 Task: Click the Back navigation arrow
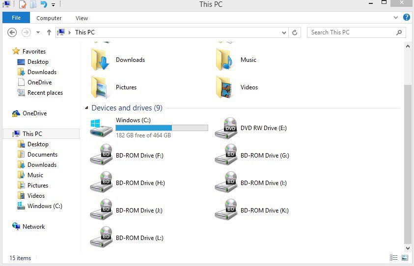click(x=12, y=32)
